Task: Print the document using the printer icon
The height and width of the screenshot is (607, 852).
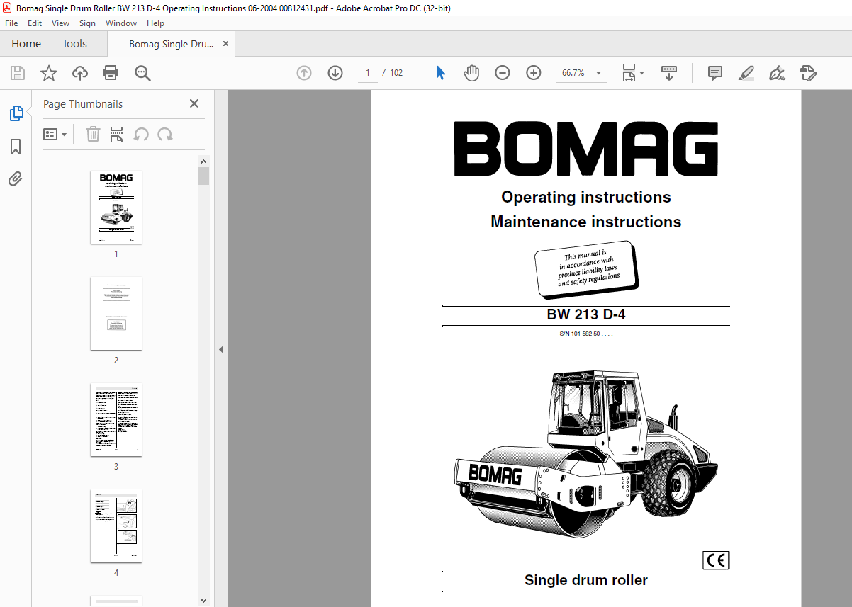Action: (111, 73)
